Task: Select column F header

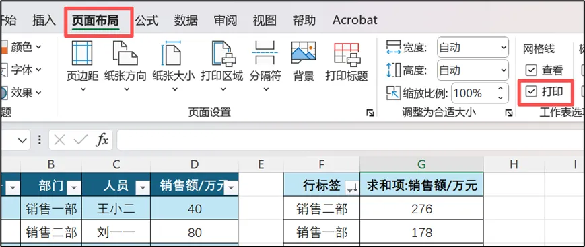Action: [322, 164]
